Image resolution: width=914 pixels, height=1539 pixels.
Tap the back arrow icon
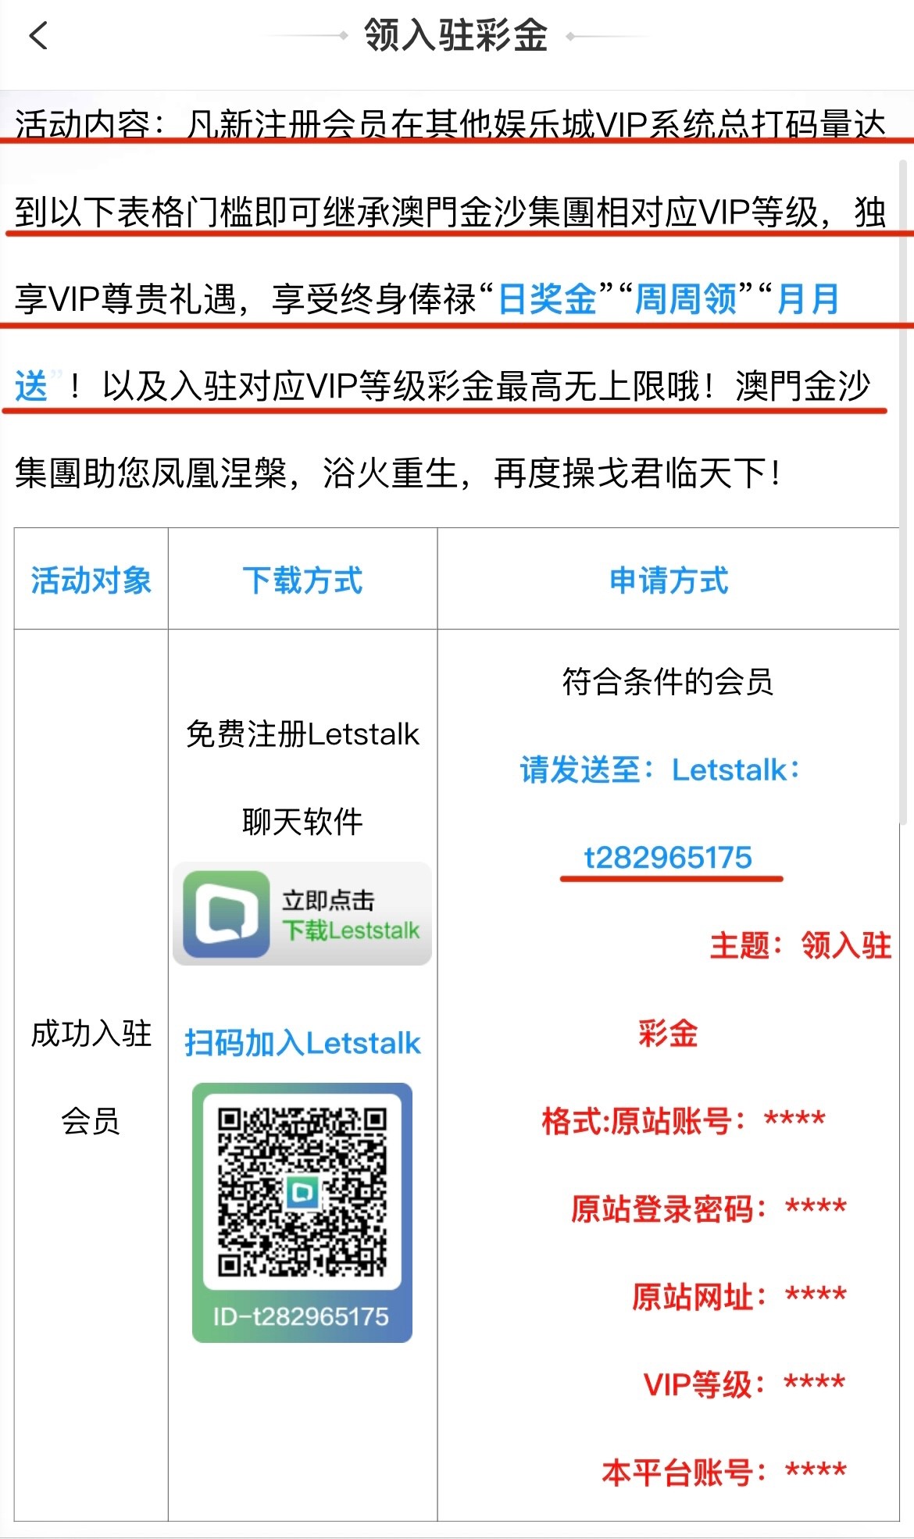(x=38, y=35)
